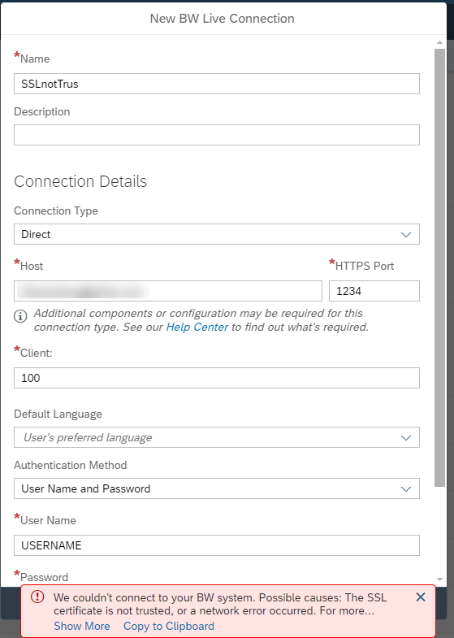Open the Help Center link

click(197, 328)
